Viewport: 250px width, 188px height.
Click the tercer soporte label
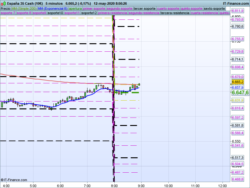(145, 9)
